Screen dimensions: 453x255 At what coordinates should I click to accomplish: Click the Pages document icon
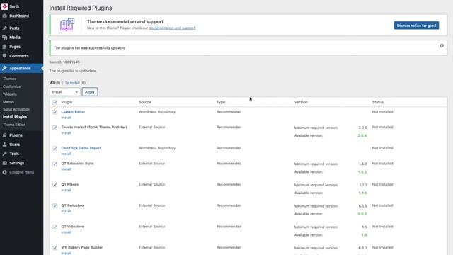click(4, 47)
